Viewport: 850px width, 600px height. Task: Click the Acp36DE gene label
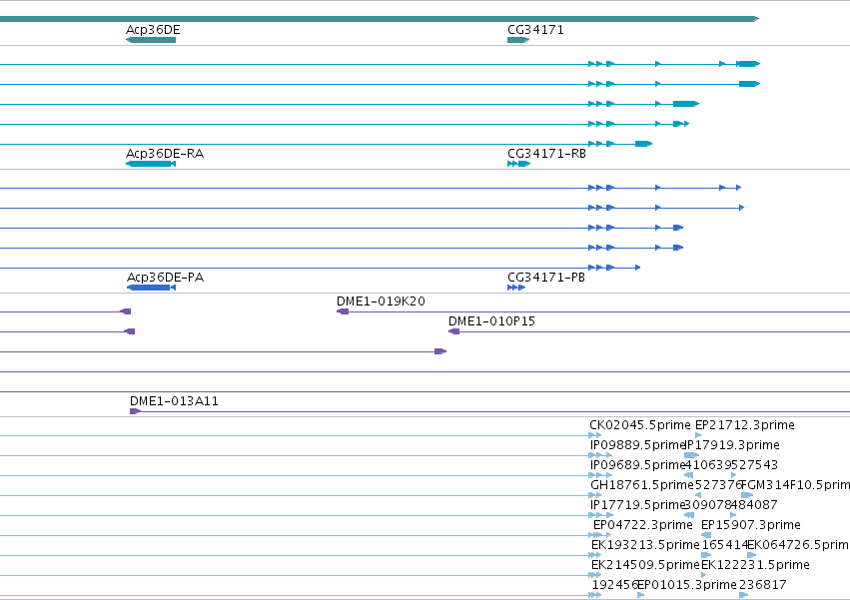click(x=153, y=30)
